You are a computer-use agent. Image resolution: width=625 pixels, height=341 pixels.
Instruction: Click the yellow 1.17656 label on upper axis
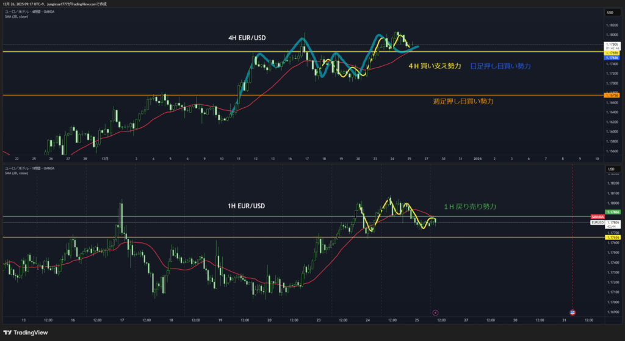(x=612, y=53)
